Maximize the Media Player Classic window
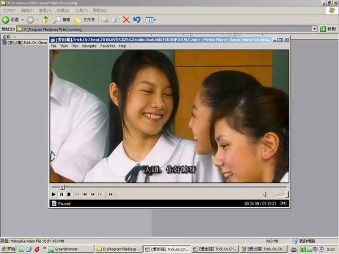The width and height of the screenshot is (339, 254). (280, 40)
